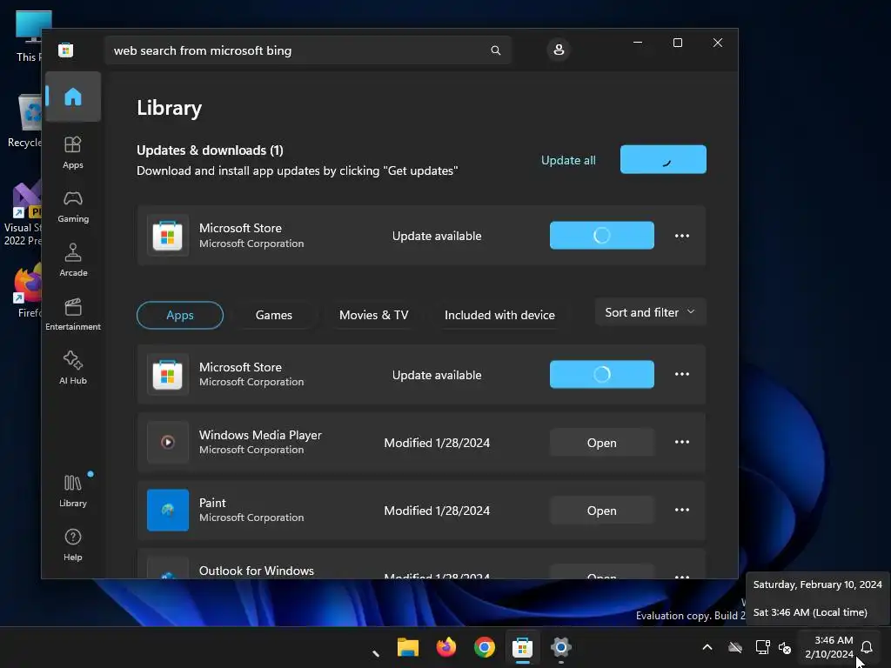Click the Paint app icon
Image resolution: width=891 pixels, height=668 pixels.
pos(168,510)
